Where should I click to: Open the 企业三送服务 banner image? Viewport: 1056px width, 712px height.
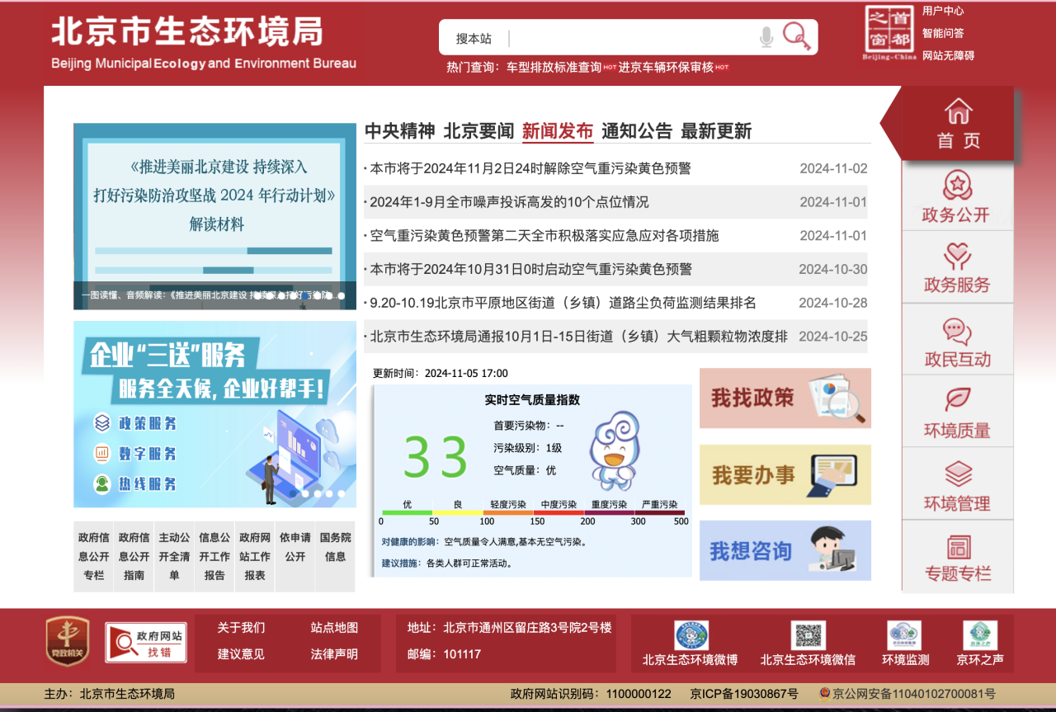tap(214, 414)
